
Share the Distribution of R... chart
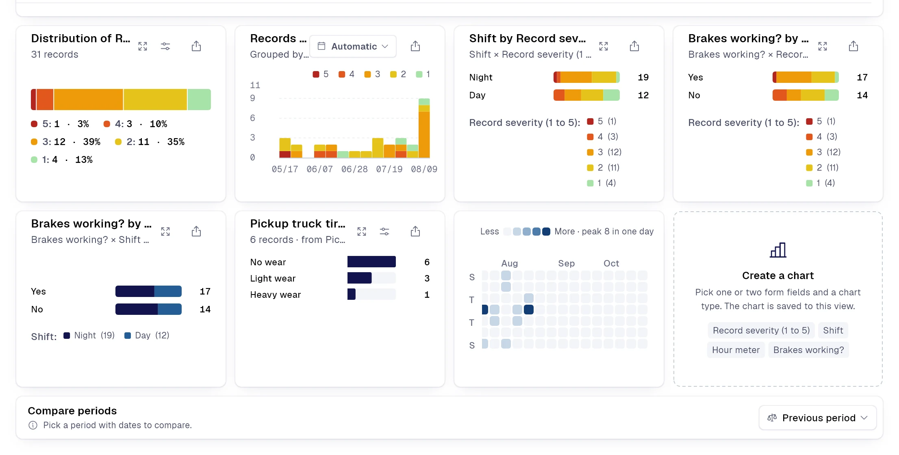[196, 46]
